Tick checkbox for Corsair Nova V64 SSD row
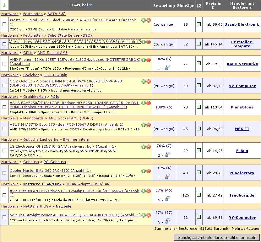 click(x=4, y=44)
